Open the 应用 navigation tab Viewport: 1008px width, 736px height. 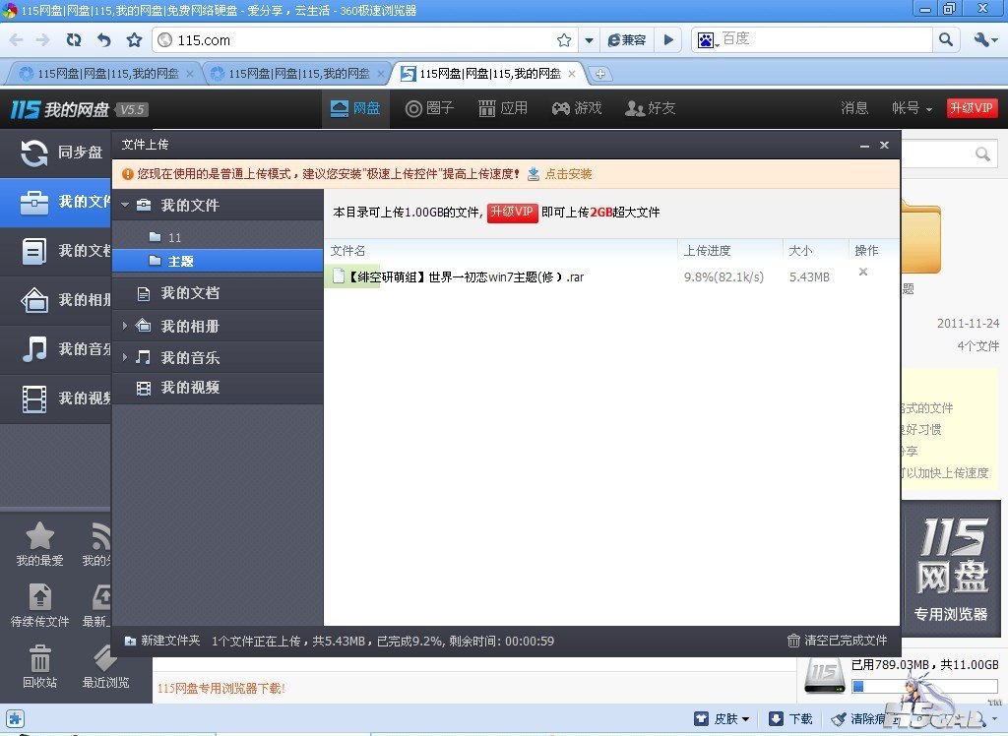click(503, 108)
